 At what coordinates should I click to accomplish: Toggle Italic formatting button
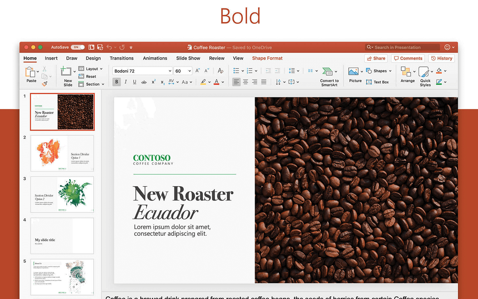126,82
